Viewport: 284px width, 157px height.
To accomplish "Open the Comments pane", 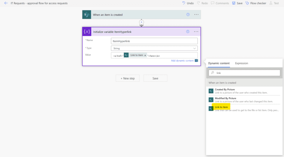I will (220, 3).
